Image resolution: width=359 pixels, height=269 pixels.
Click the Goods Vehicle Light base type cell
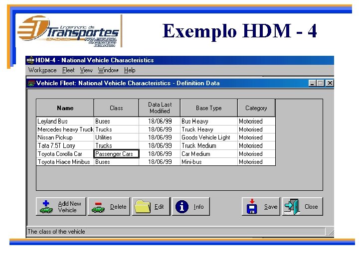pos(209,137)
